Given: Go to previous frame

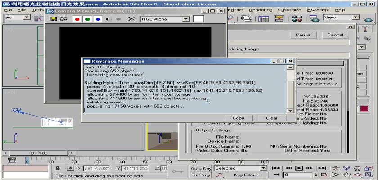Looking at the screenshot, I should 288,168.
